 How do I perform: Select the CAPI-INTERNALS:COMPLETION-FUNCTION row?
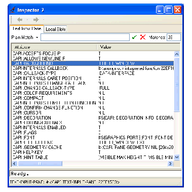(x=93, y=103)
